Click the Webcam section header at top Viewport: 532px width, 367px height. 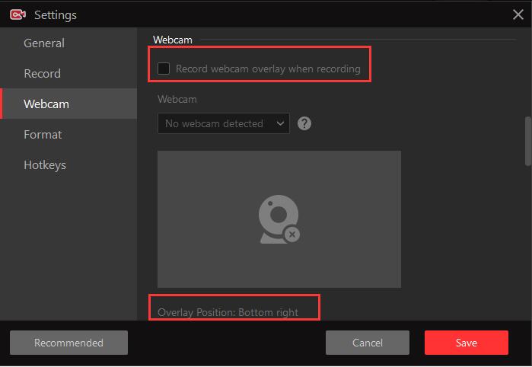(172, 39)
